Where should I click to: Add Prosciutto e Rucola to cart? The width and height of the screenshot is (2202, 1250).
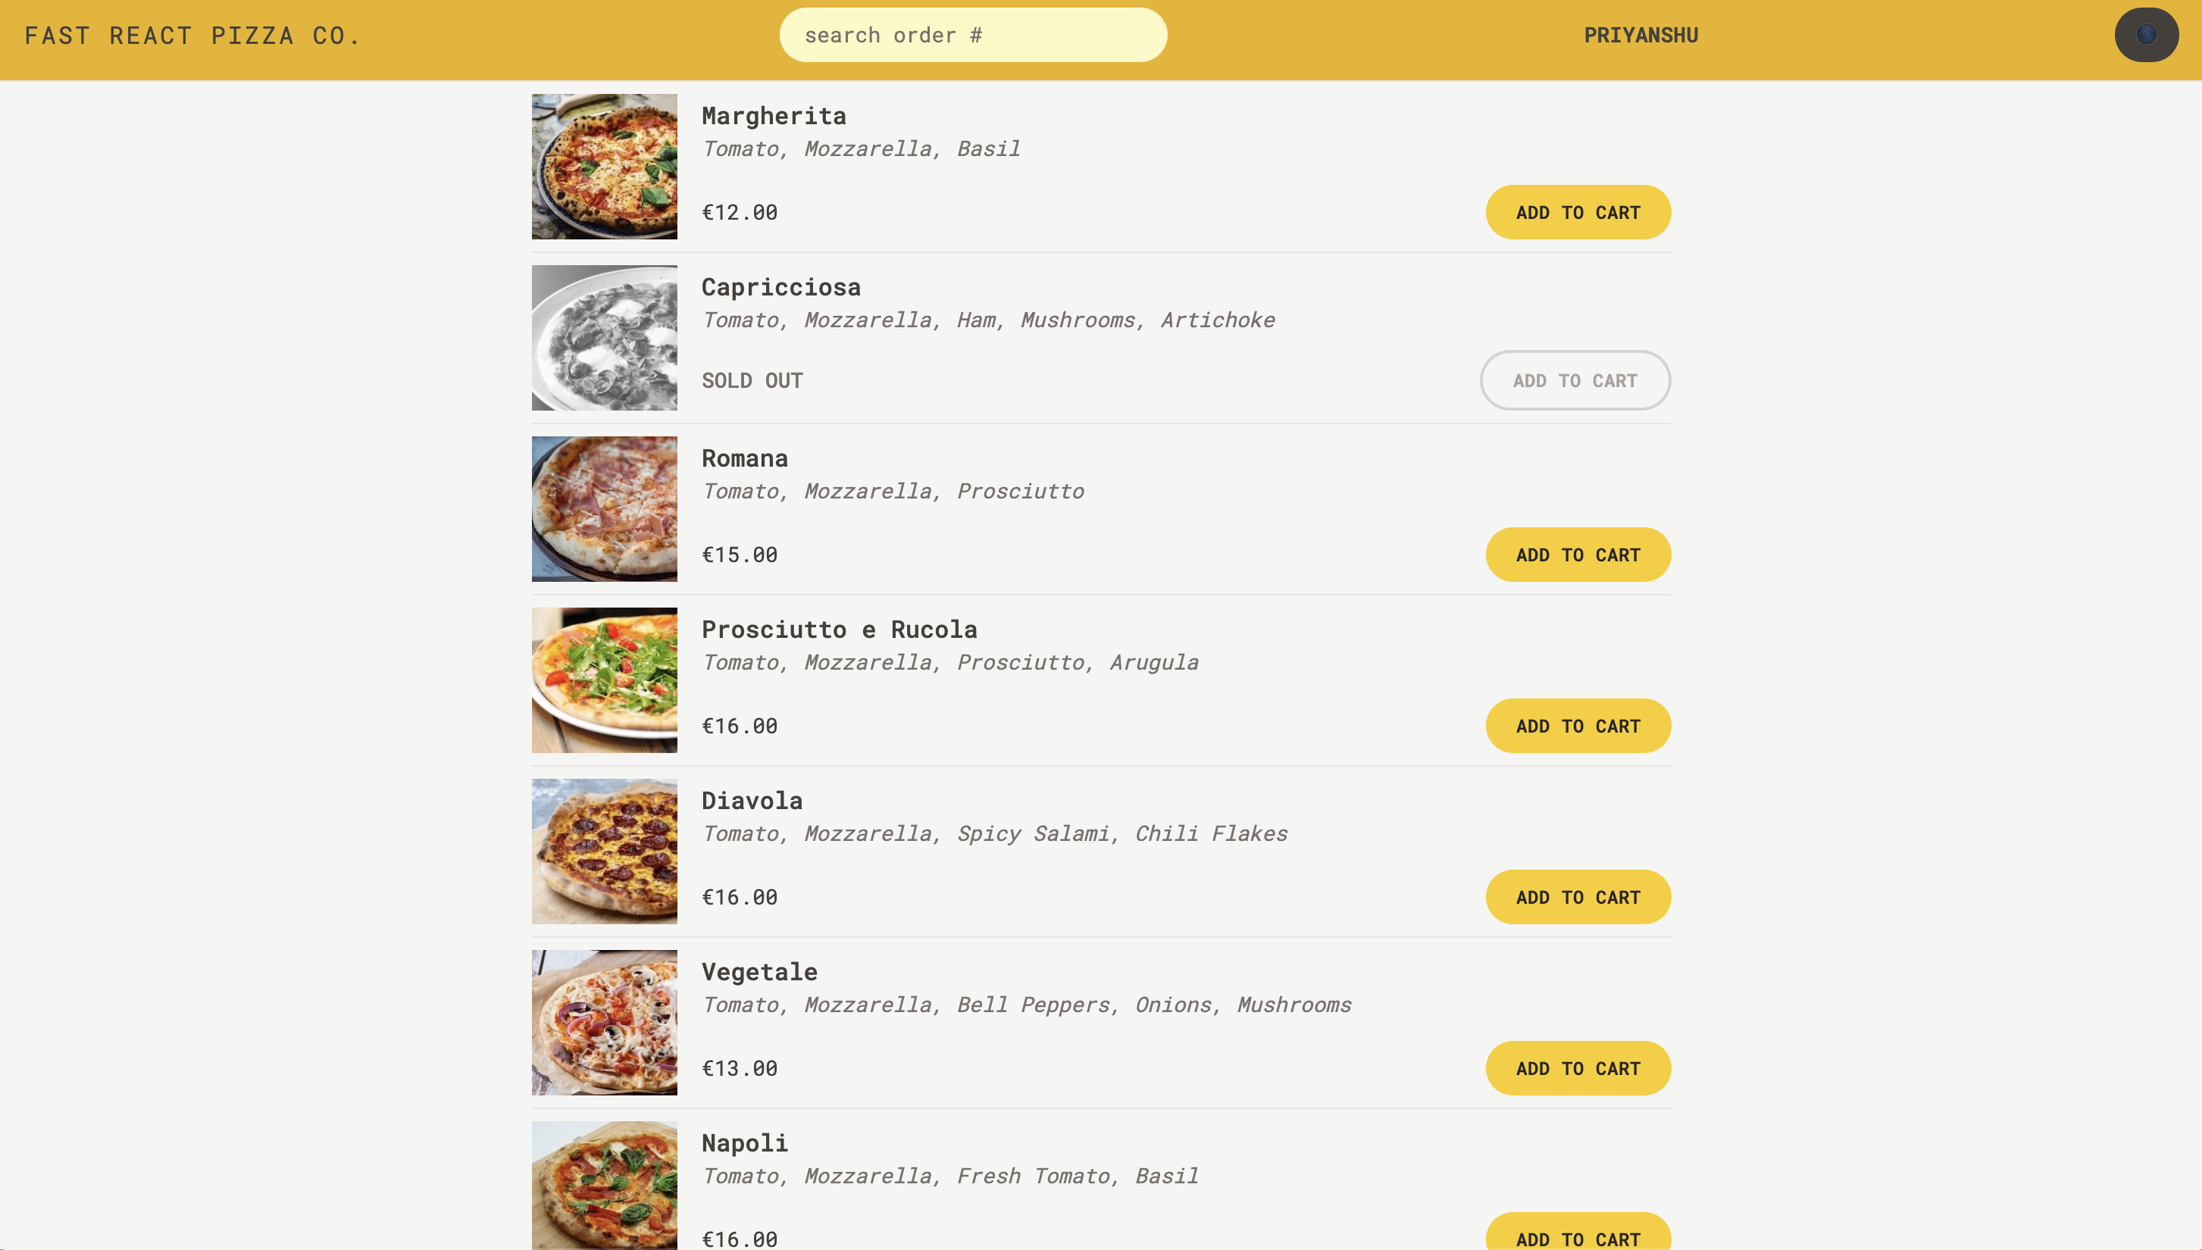coord(1578,727)
